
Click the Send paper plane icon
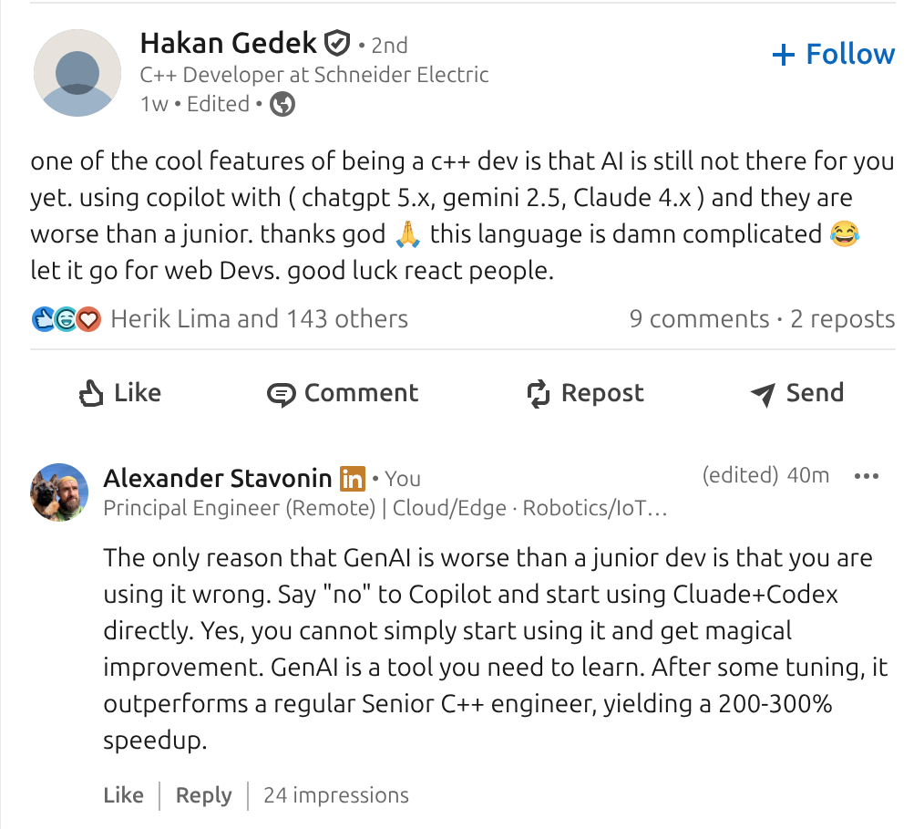click(x=763, y=394)
